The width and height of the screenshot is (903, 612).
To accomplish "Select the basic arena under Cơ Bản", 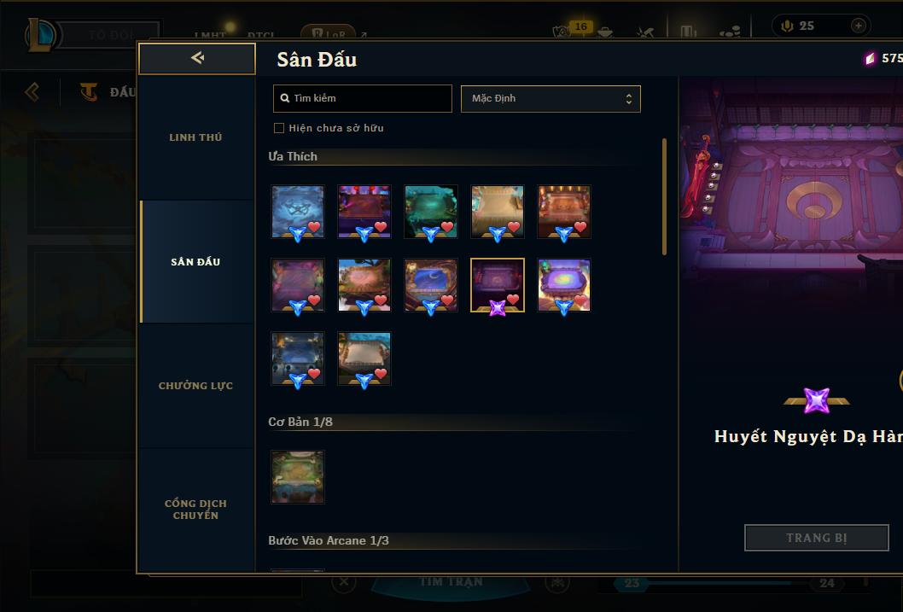I will (x=298, y=476).
